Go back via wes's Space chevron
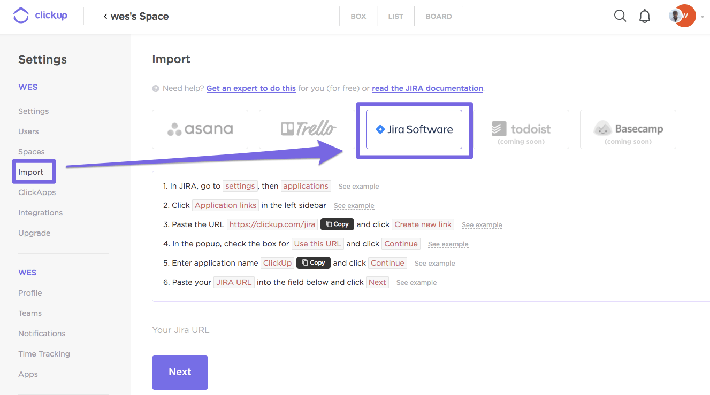The width and height of the screenshot is (710, 395). click(105, 17)
